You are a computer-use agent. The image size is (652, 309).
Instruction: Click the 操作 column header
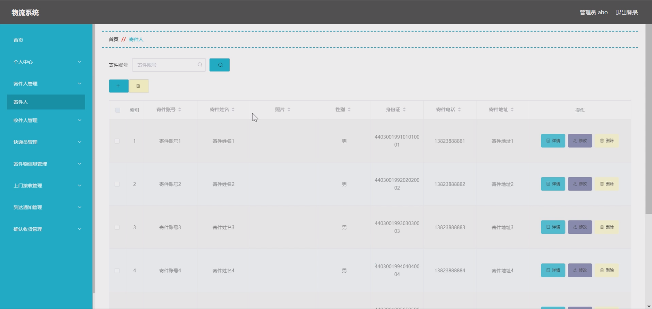pos(580,110)
